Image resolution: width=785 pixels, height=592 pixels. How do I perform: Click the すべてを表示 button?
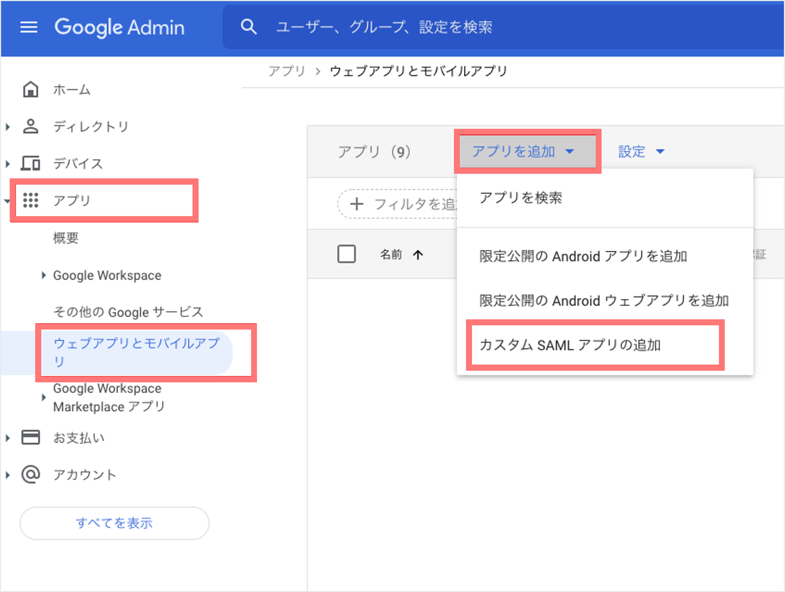point(114,523)
